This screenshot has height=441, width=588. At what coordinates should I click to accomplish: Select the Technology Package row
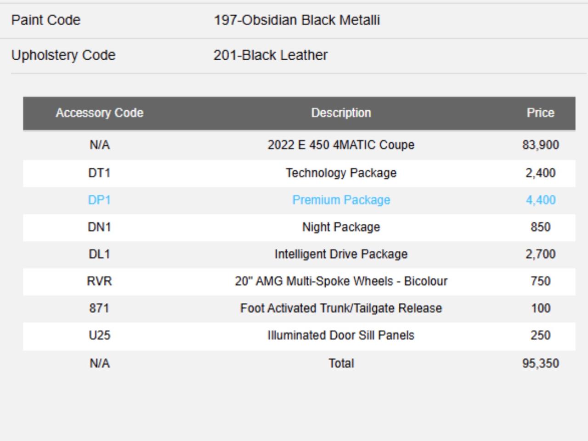[299, 173]
